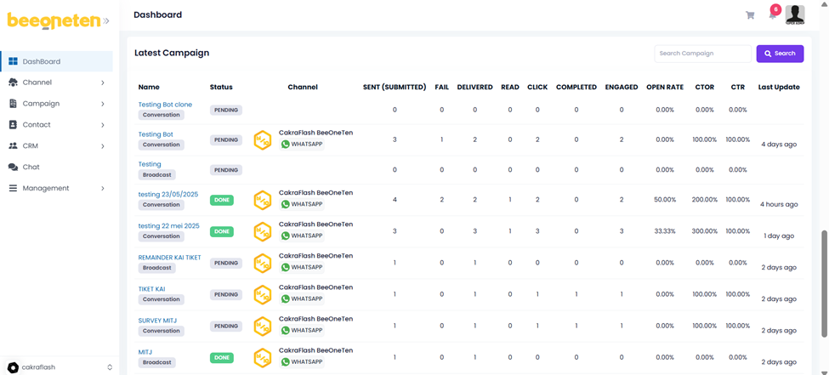
Task: Expand the Channel menu chevron
Action: click(x=103, y=82)
